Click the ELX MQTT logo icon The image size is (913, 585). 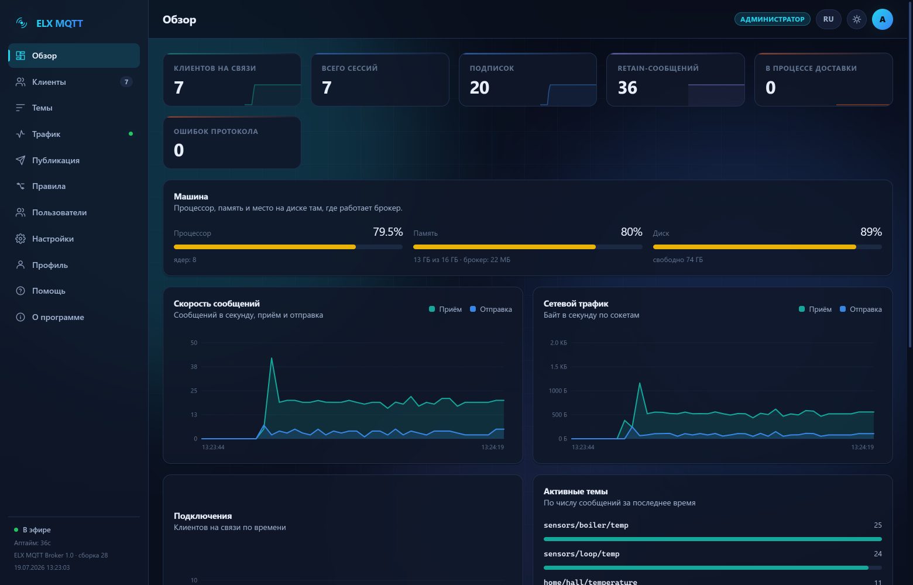22,23
